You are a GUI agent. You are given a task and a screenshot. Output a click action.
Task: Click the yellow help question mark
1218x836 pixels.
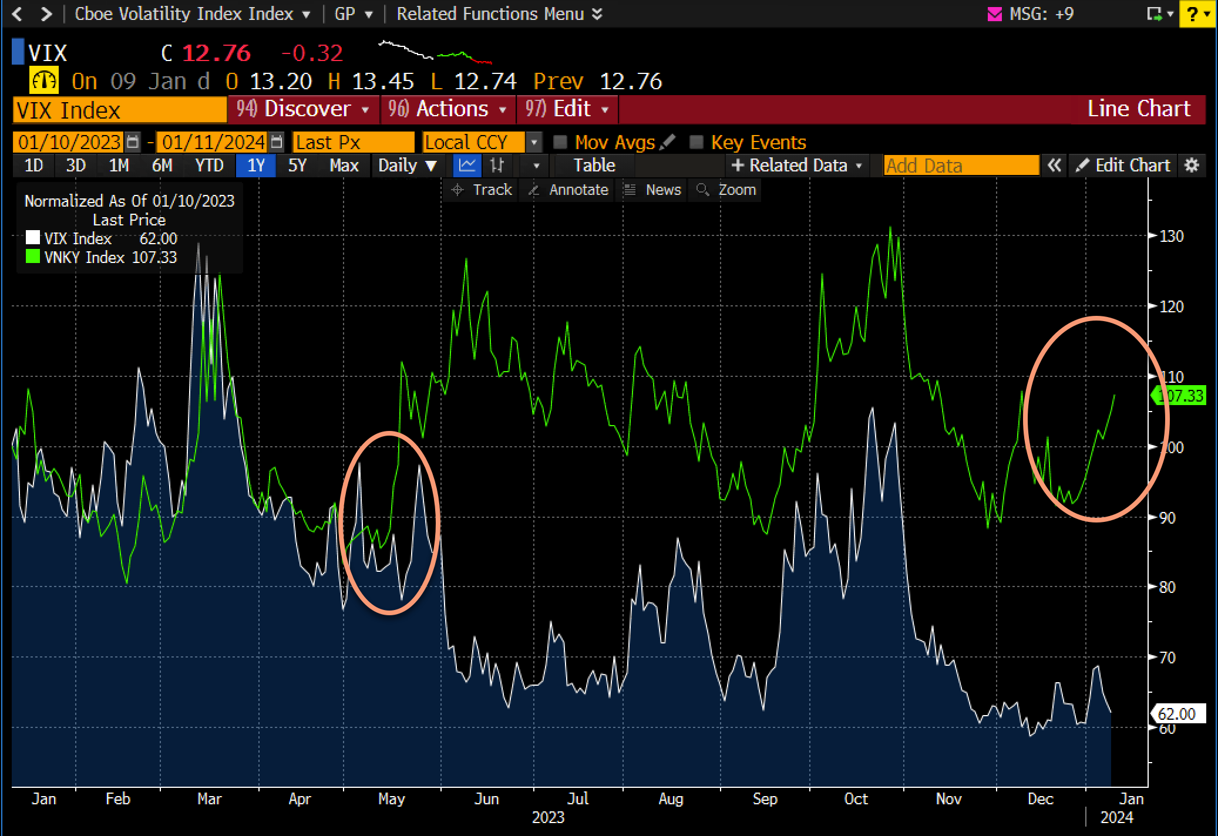(1193, 14)
